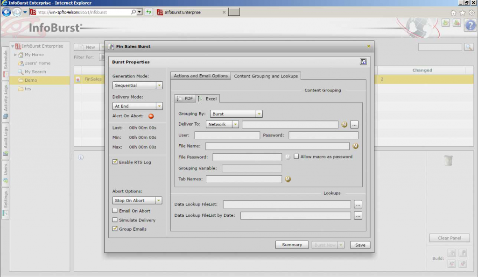The image size is (478, 277).
Task: Click first green icon left of the help icon
Action: 446,23
